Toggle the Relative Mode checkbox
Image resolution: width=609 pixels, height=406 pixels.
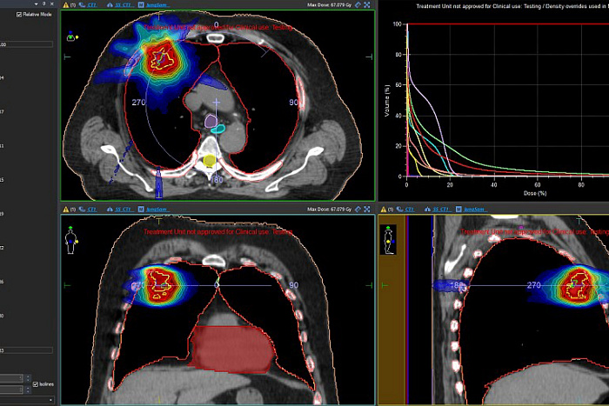[19, 15]
